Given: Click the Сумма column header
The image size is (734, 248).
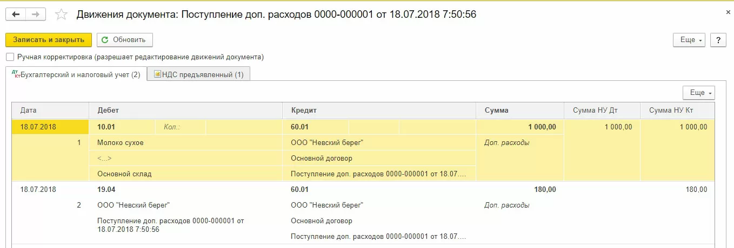Looking at the screenshot, I should click(x=496, y=110).
